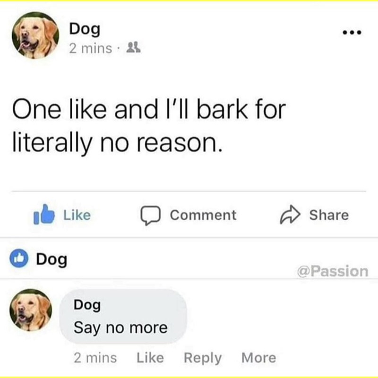Click the post's 2 mins timestamp
Screen dimensions: 378x378
click(90, 49)
